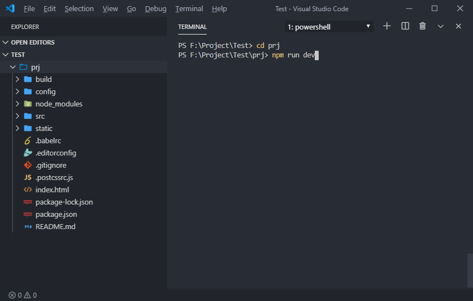Viewport: 473px width, 301px height.
Task: Create a new terminal with plus icon
Action: (387, 26)
